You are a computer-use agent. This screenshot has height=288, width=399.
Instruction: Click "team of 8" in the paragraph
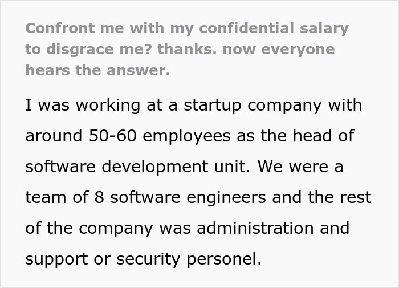(63, 198)
